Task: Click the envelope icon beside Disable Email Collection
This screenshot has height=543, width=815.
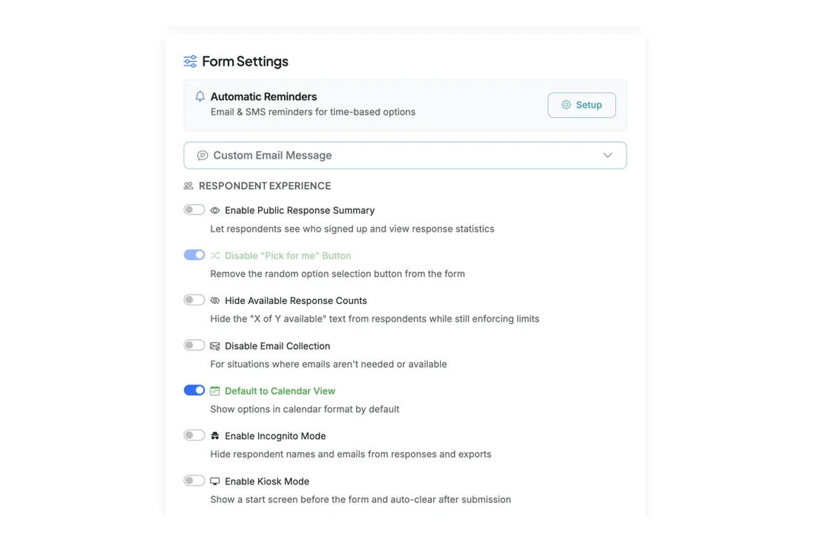Action: click(215, 345)
